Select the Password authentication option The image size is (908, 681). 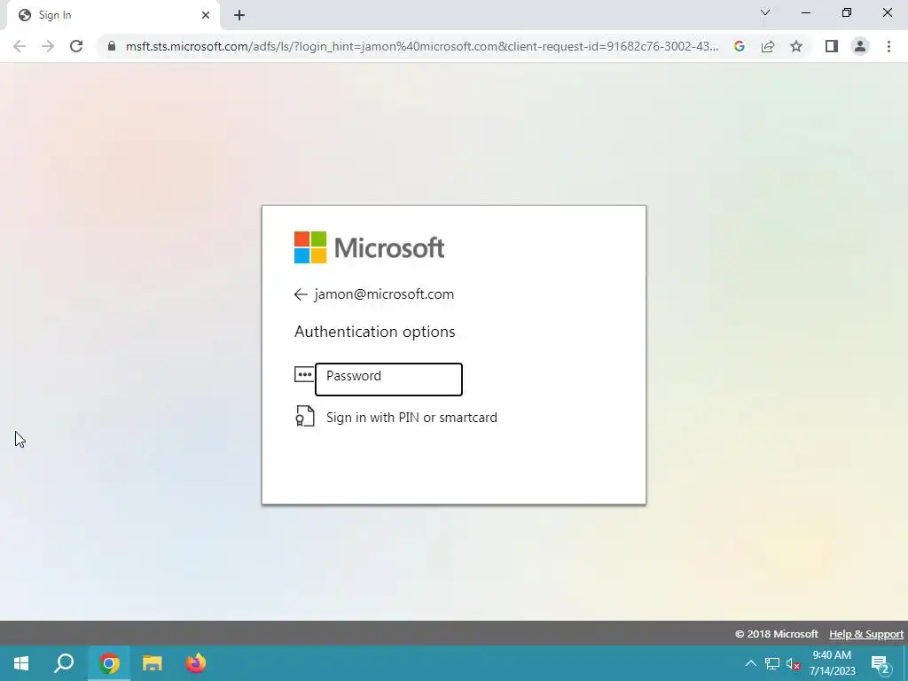(x=388, y=379)
